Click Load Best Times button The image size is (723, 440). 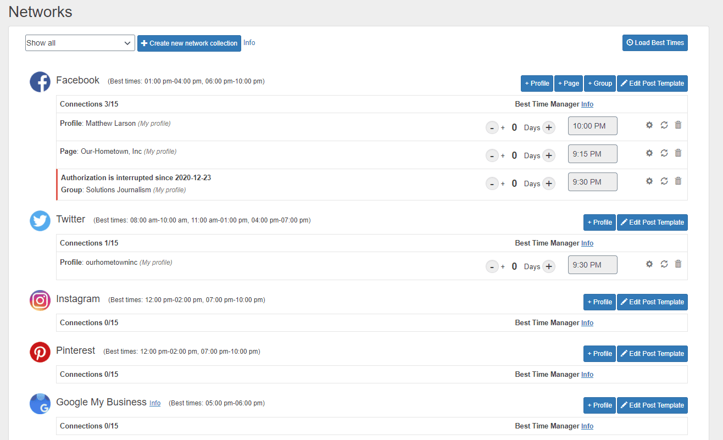pos(655,43)
